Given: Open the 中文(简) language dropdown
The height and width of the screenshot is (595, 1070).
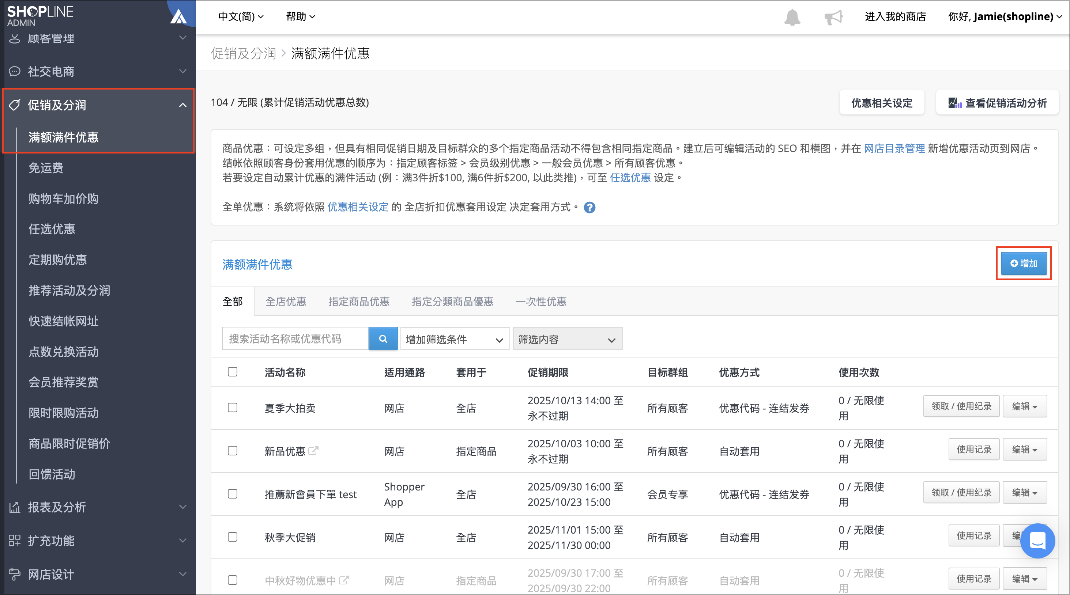Looking at the screenshot, I should click(x=241, y=16).
